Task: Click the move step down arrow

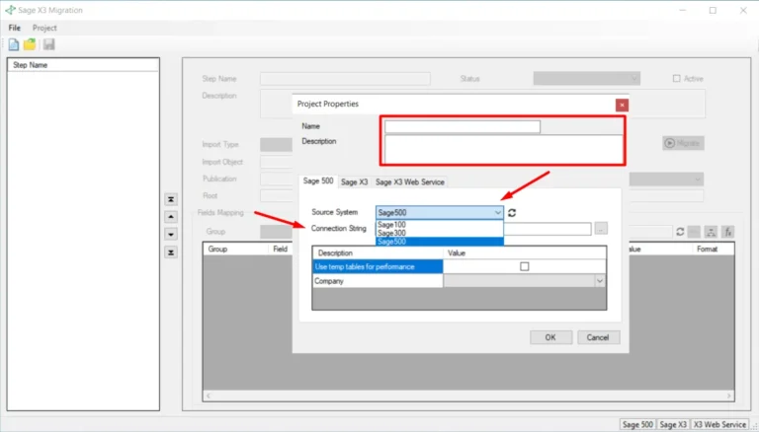Action: tap(171, 235)
